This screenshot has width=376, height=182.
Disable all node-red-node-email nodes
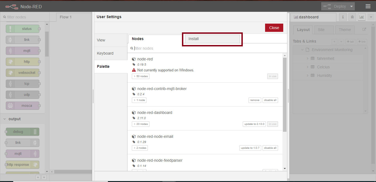tap(270, 148)
